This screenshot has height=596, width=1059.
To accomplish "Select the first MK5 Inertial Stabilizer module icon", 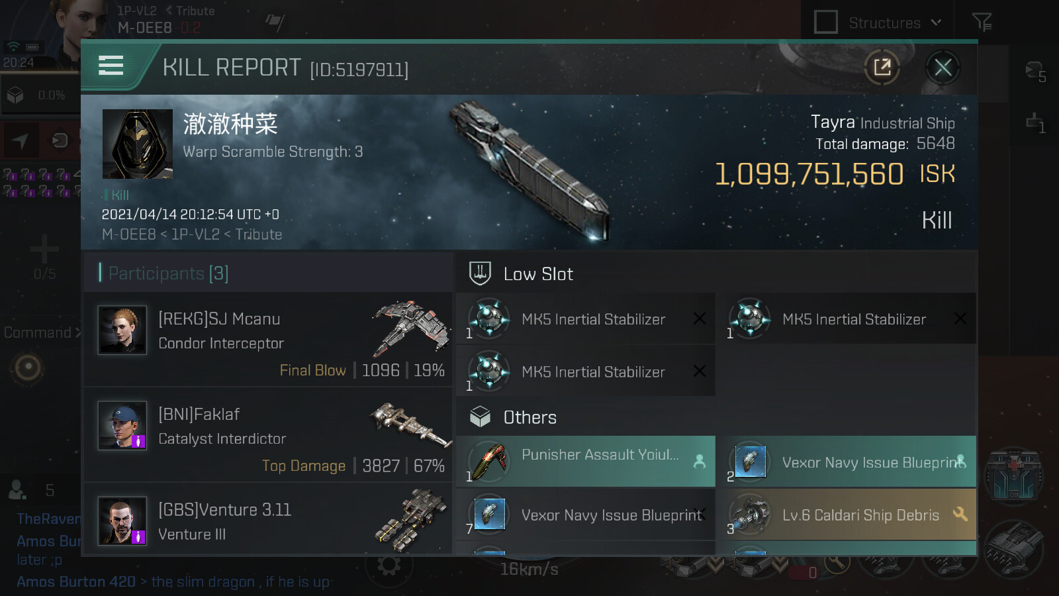I will pyautogui.click(x=489, y=319).
